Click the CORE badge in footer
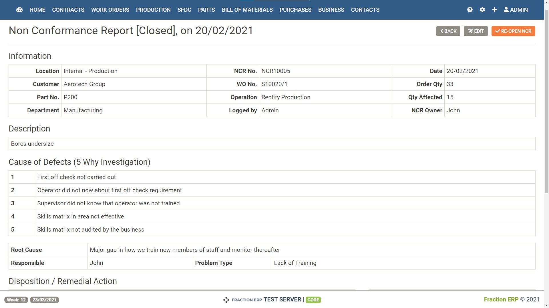Viewport: 549px width, 308px height. tap(313, 300)
